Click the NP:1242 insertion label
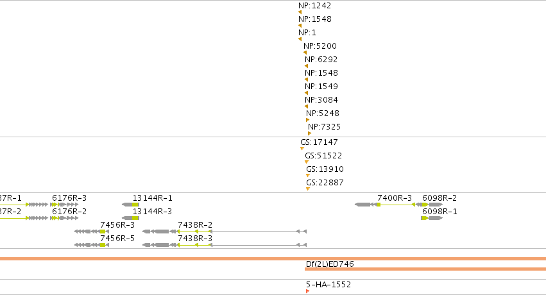 coord(315,6)
